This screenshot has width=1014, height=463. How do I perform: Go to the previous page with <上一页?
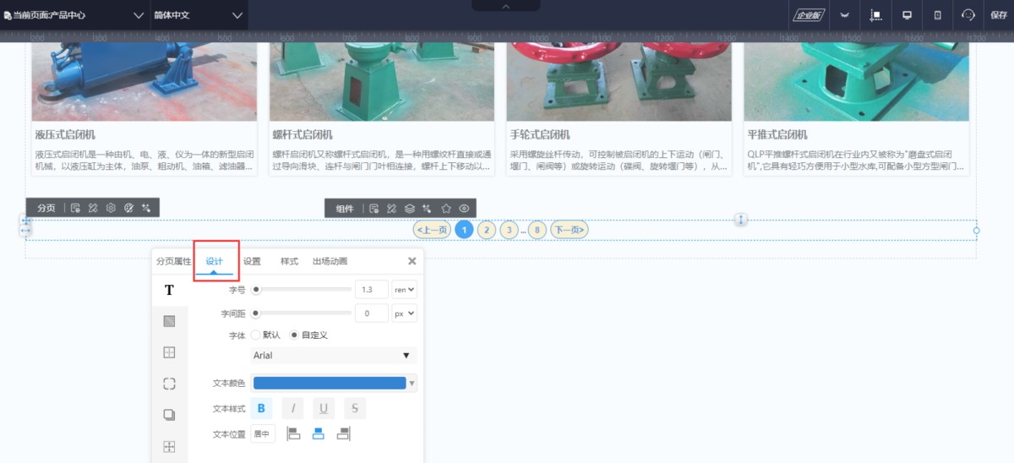[x=432, y=229]
